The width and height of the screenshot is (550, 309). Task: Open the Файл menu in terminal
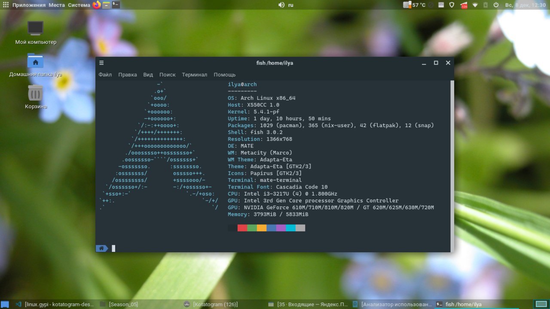[x=105, y=75]
